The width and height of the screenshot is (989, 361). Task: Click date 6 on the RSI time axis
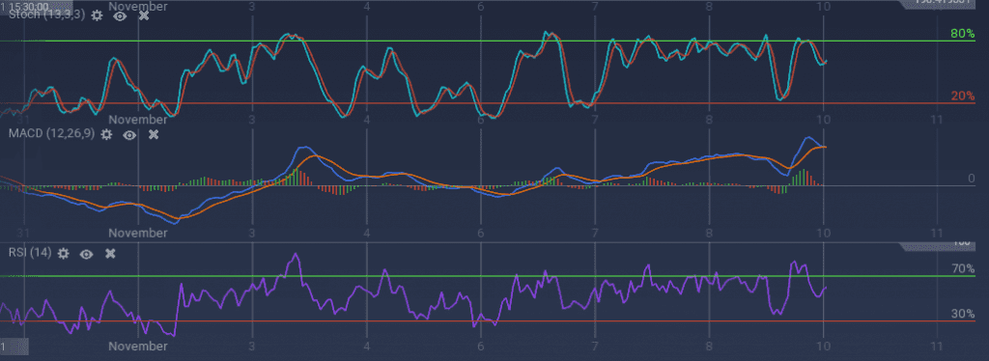[x=481, y=346]
